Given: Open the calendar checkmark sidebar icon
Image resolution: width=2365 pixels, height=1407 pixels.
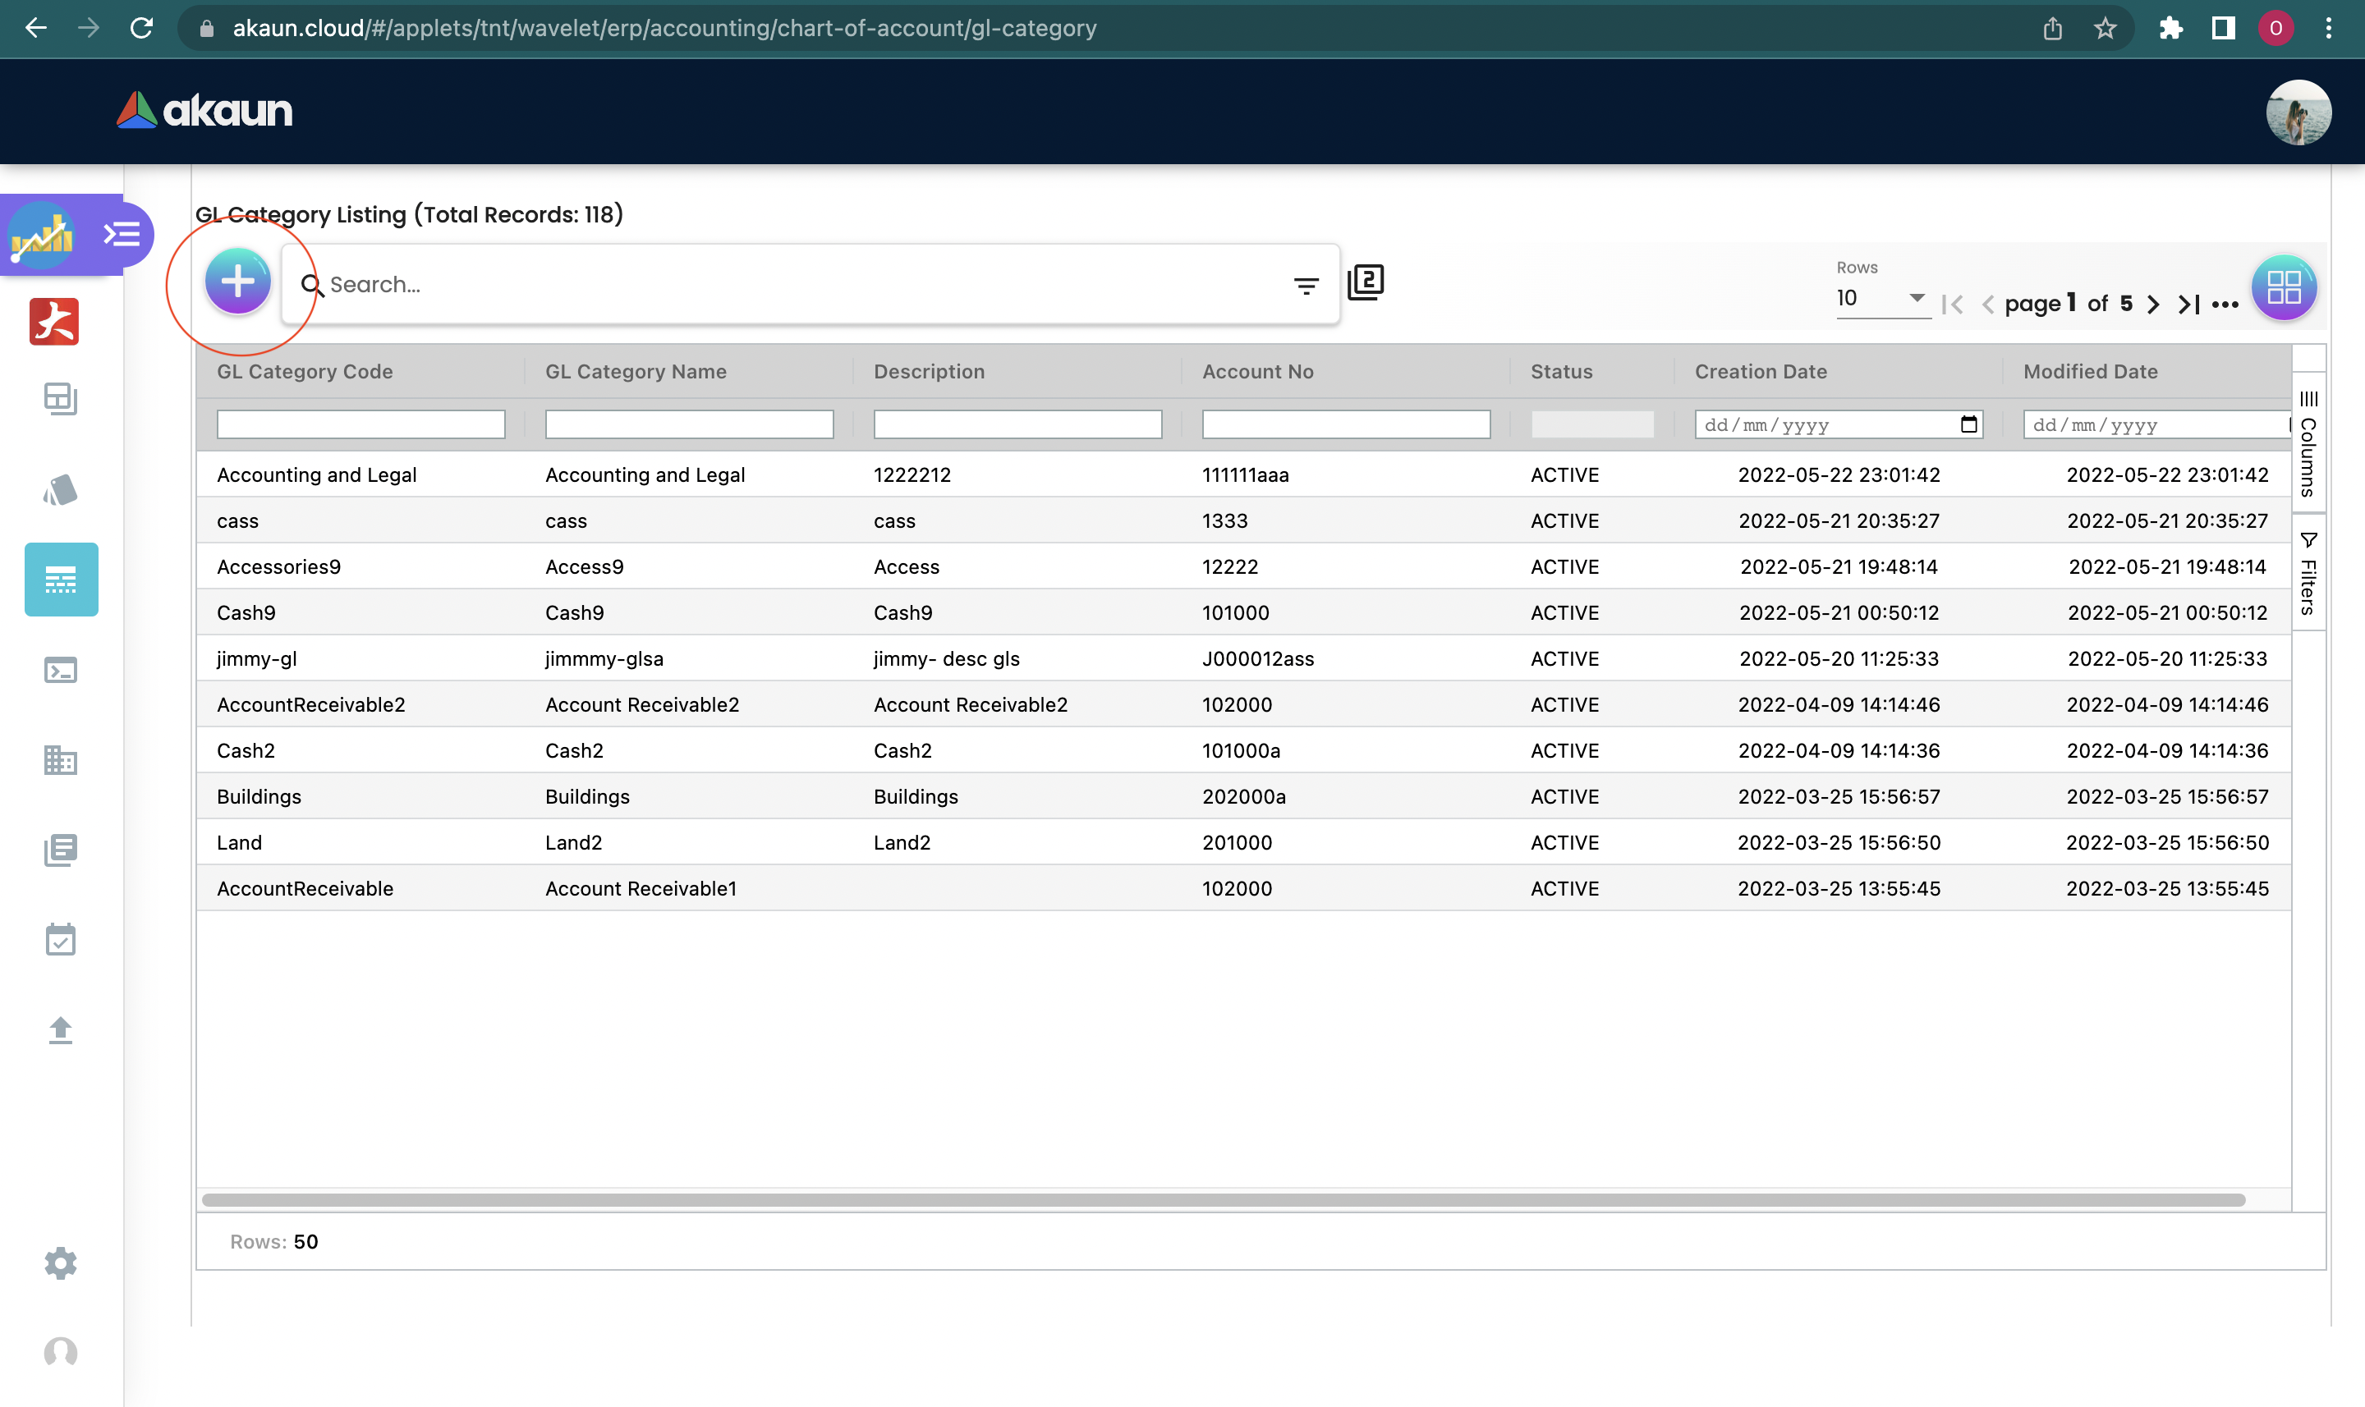Looking at the screenshot, I should 61,940.
